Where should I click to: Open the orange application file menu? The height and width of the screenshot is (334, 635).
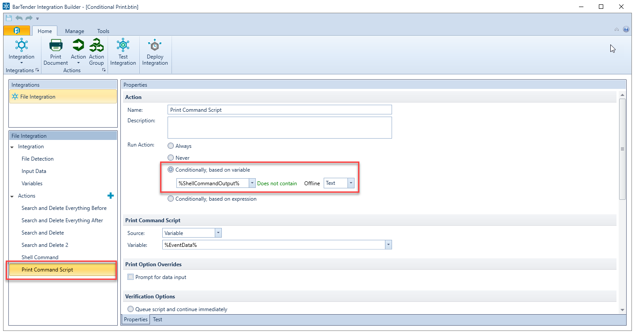[x=17, y=30]
